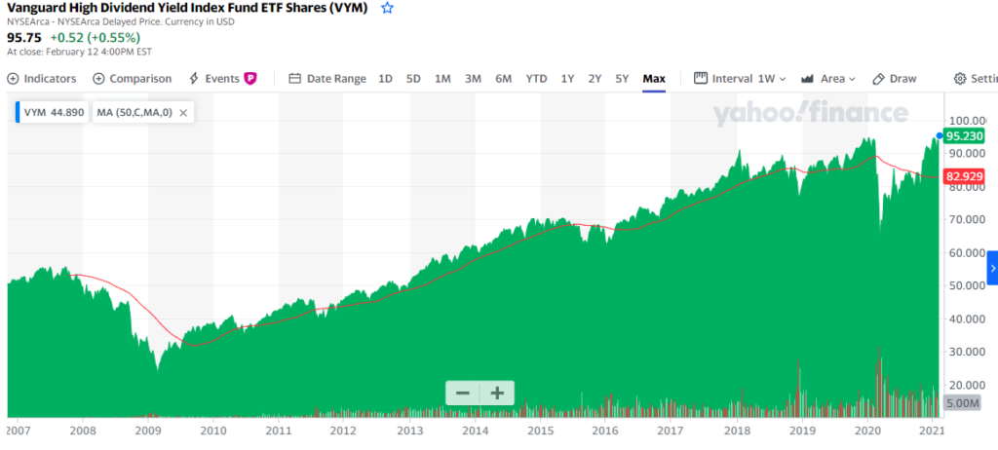Click the 95.230 current price tag

pos(964,135)
